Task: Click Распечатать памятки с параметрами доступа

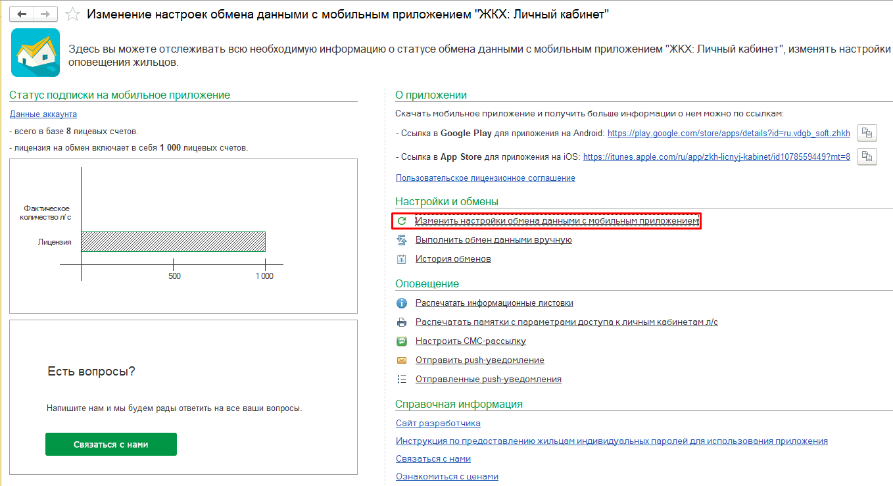Action: click(x=567, y=322)
